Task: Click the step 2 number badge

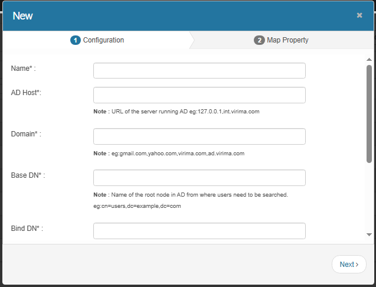Action: (259, 40)
